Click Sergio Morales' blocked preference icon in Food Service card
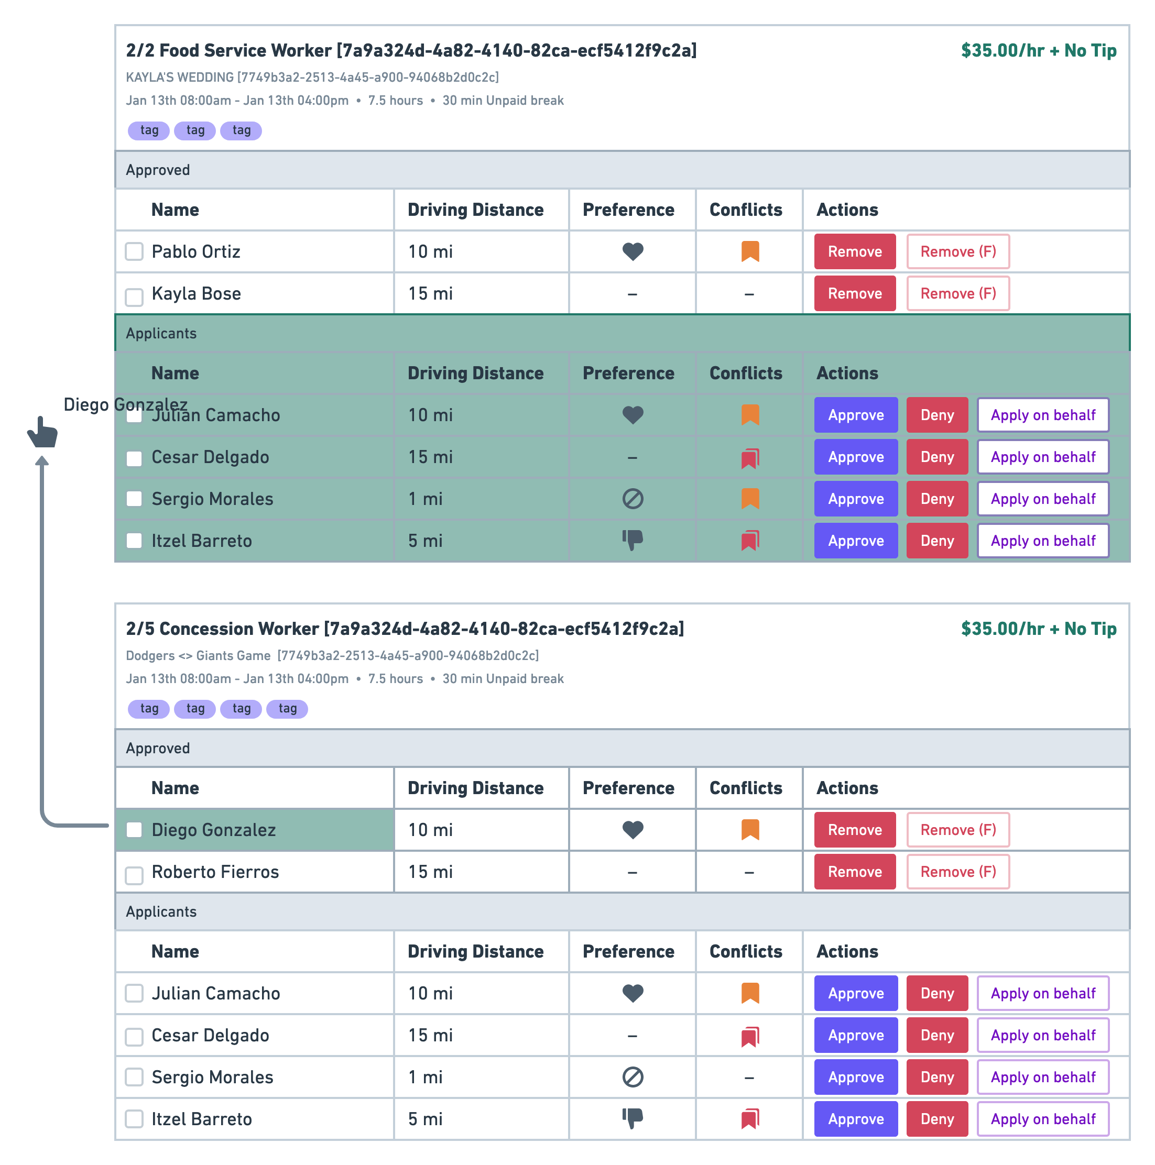The image size is (1155, 1165). 632,499
